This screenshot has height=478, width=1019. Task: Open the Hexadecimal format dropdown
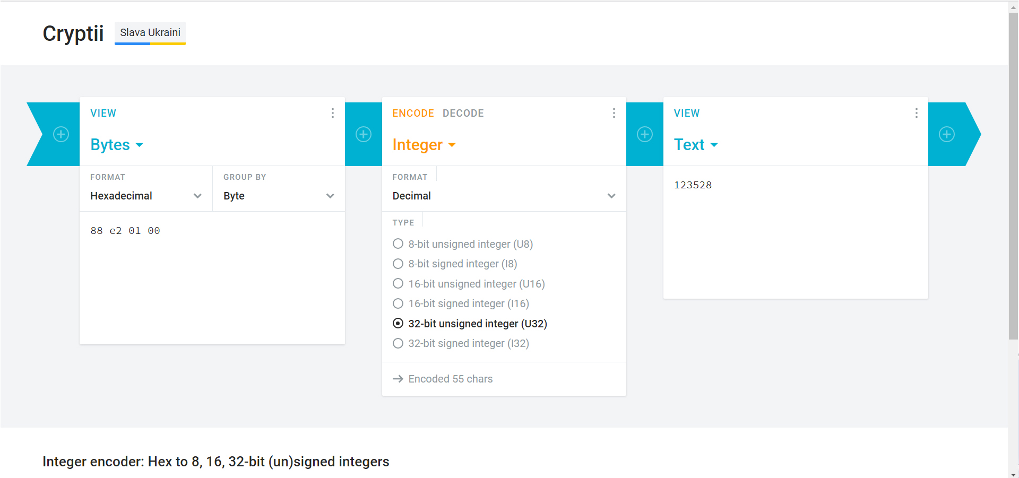tap(146, 196)
